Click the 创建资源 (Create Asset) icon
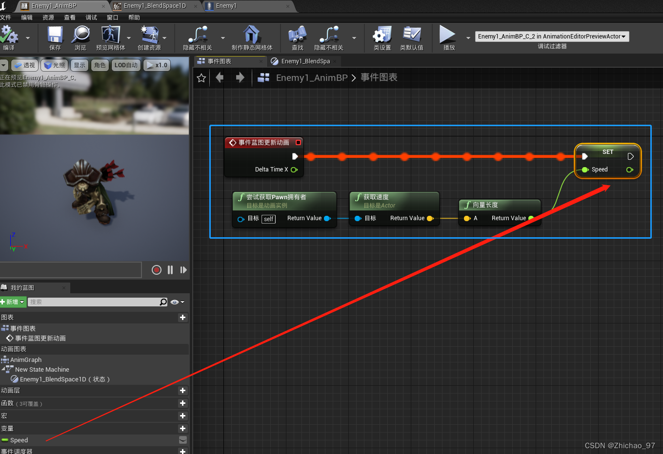Screen dimensions: 663x454 click(151, 38)
